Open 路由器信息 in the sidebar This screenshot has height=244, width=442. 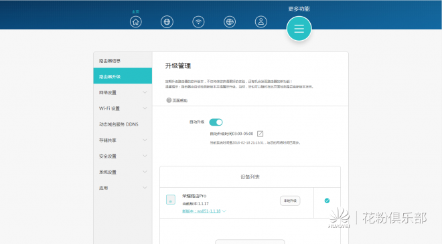pyautogui.click(x=123, y=61)
